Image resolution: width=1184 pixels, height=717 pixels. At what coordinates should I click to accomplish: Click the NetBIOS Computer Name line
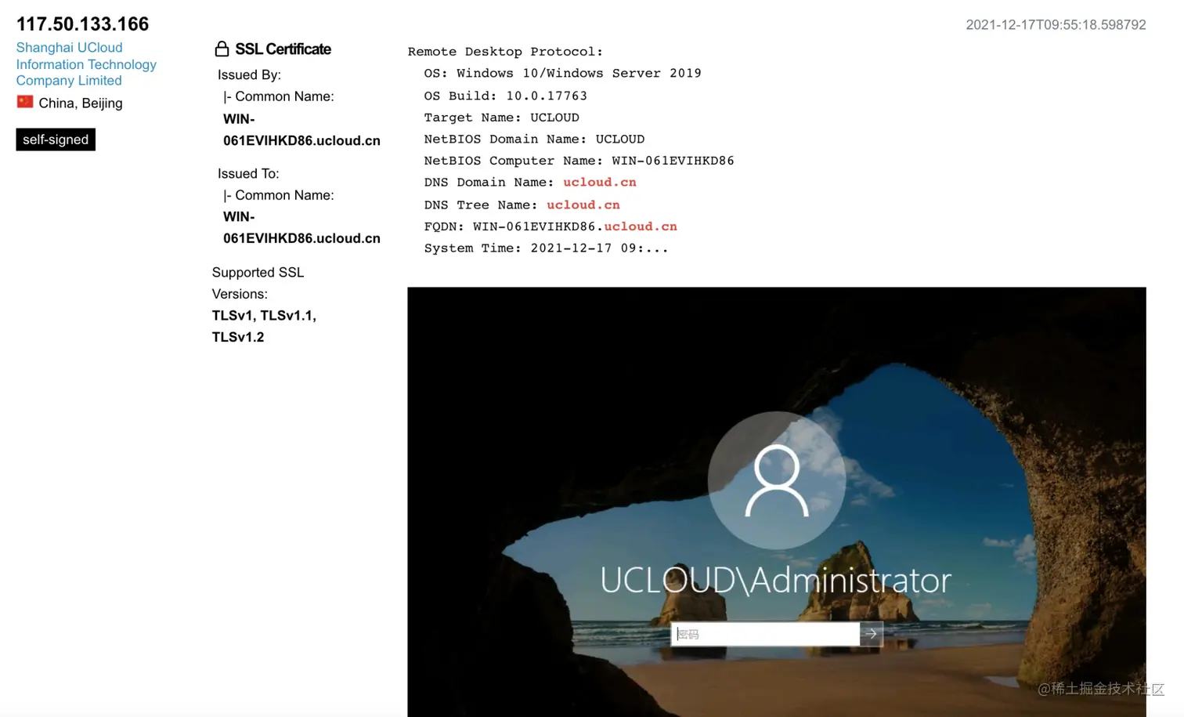point(579,161)
